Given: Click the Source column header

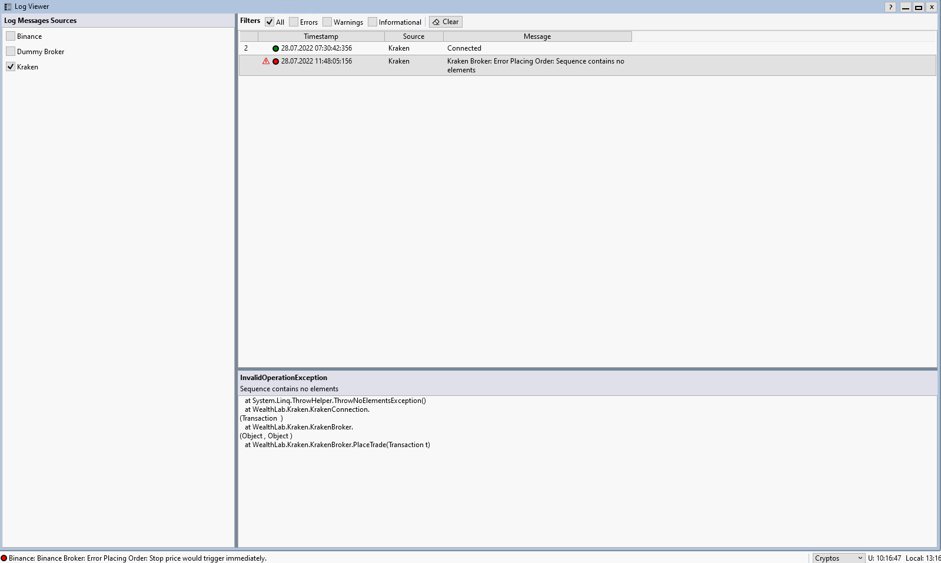Looking at the screenshot, I should click(413, 36).
